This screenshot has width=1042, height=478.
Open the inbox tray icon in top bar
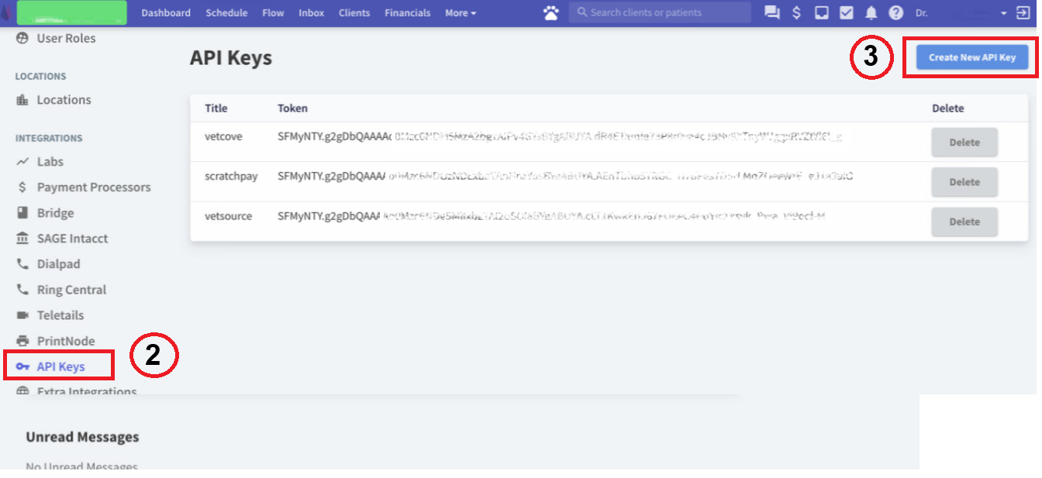[x=822, y=13]
